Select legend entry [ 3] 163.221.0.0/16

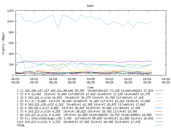tap(80, 98)
